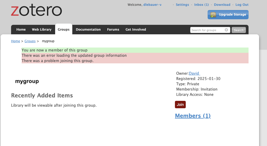This screenshot has width=267, height=146.
Task: Click 'There was a problem joining' message
Action: [x=135, y=61]
